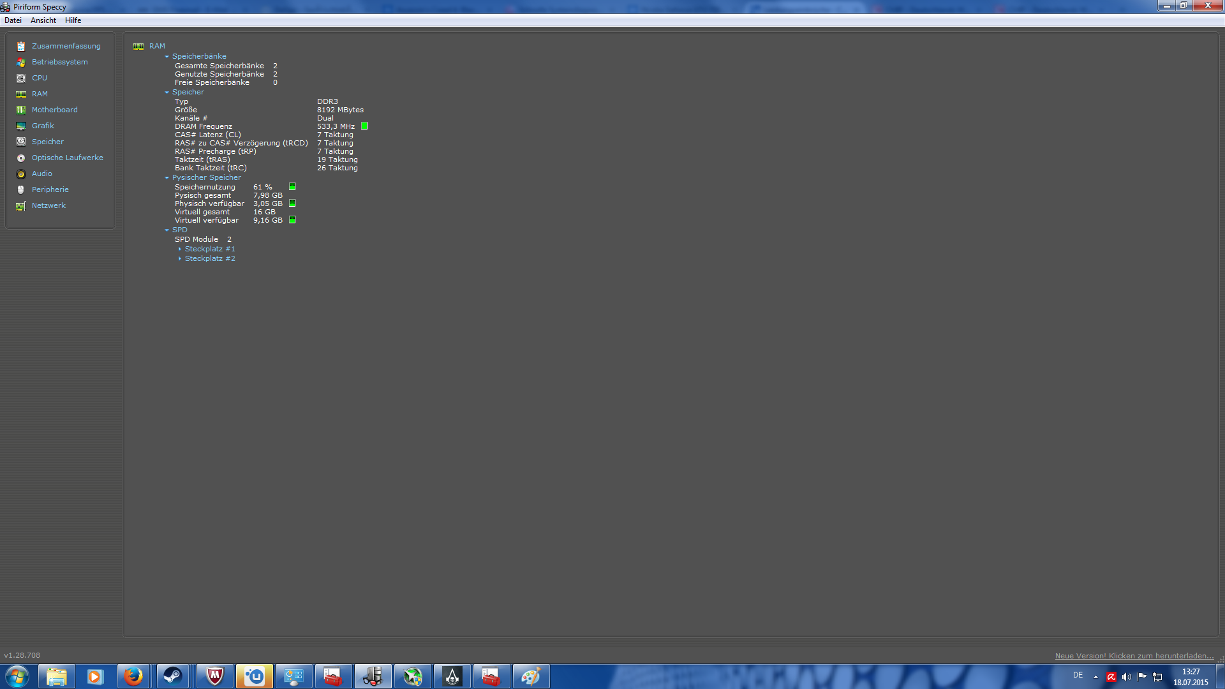The height and width of the screenshot is (689, 1225).
Task: Click the Neue Version herunterladen link
Action: click(1134, 656)
